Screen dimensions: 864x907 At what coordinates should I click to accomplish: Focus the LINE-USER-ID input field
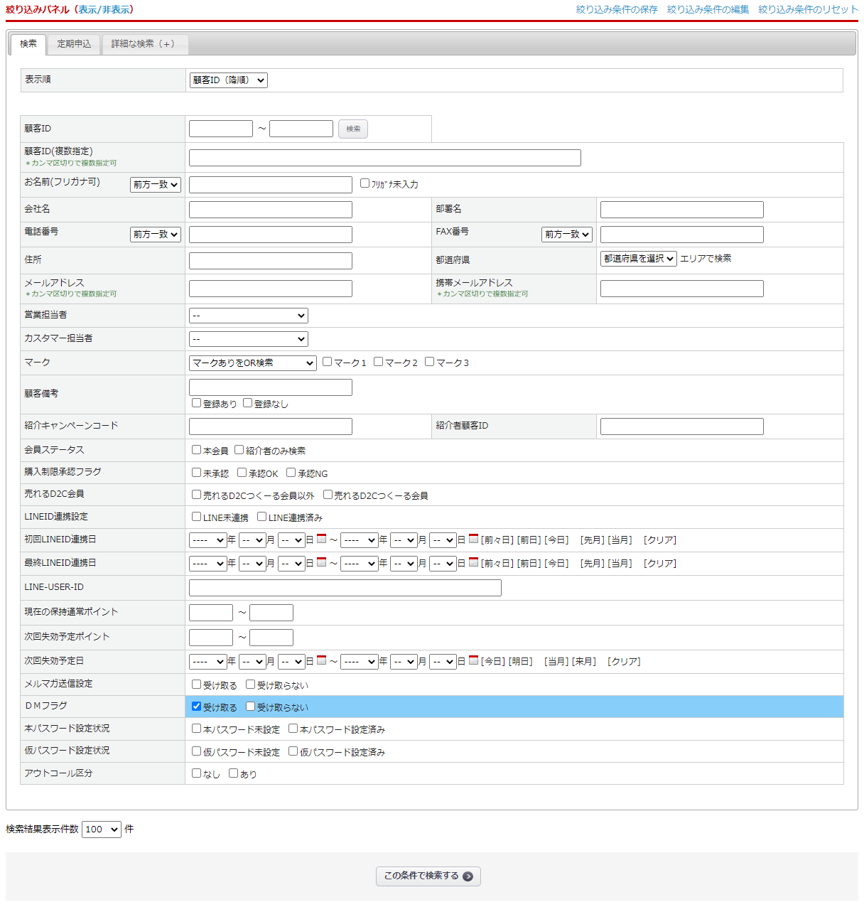coord(345,588)
